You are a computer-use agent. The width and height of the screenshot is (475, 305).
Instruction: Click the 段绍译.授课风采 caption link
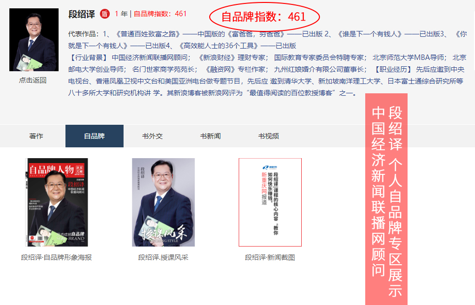(163, 257)
